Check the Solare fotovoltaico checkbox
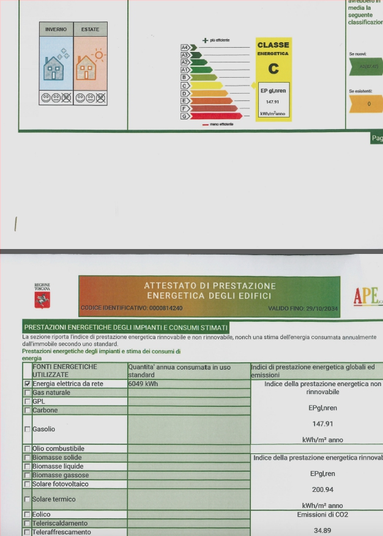The image size is (383, 536). 28,484
